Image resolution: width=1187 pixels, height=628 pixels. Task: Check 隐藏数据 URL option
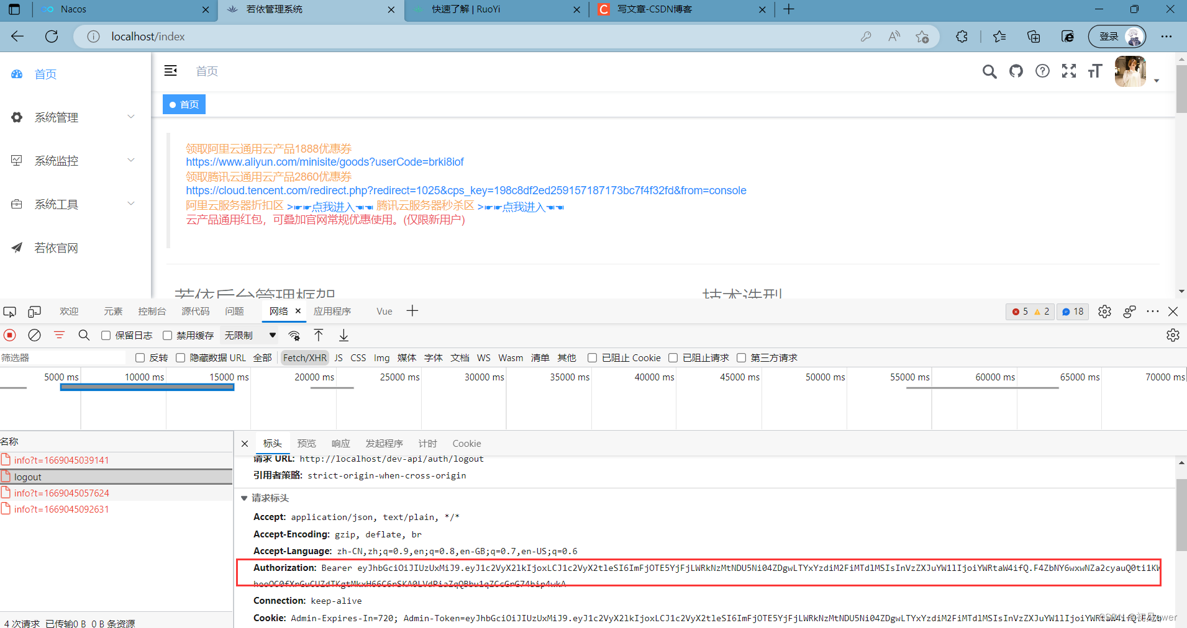[180, 358]
